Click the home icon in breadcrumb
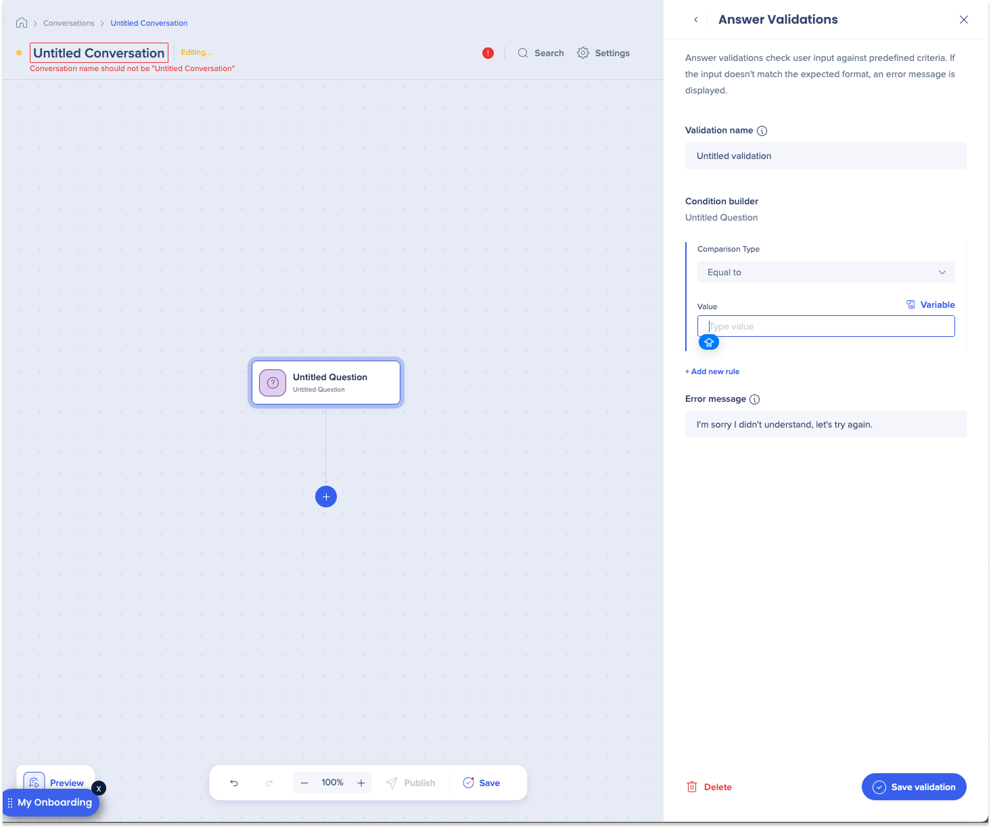This screenshot has width=991, height=828. tap(22, 23)
